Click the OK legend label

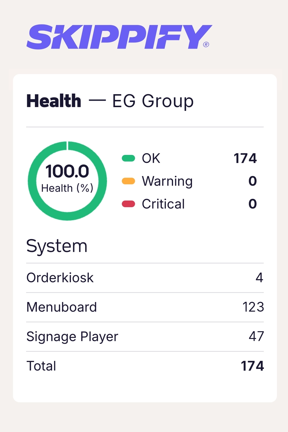(151, 158)
